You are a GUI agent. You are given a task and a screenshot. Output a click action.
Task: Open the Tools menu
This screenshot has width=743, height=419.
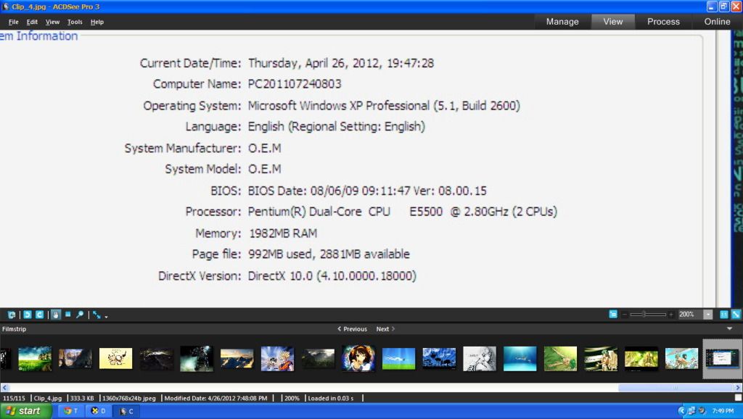point(75,22)
